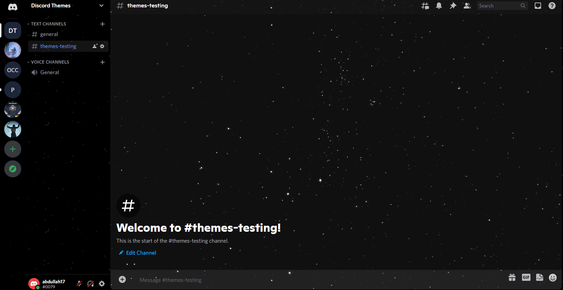The height and width of the screenshot is (290, 563).
Task: Open the dark emblem avatar server
Action: 13,110
